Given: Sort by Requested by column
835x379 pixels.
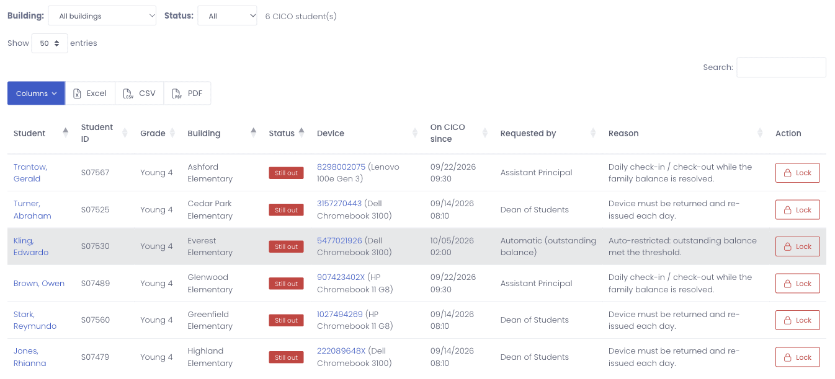Looking at the screenshot, I should click(548, 133).
